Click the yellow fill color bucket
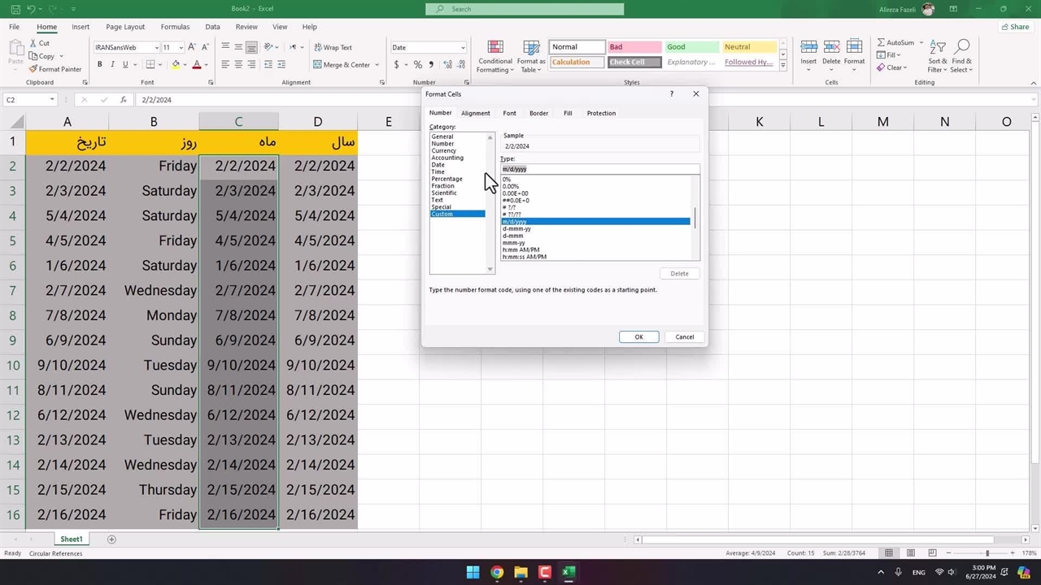The height and width of the screenshot is (585, 1041). [175, 65]
